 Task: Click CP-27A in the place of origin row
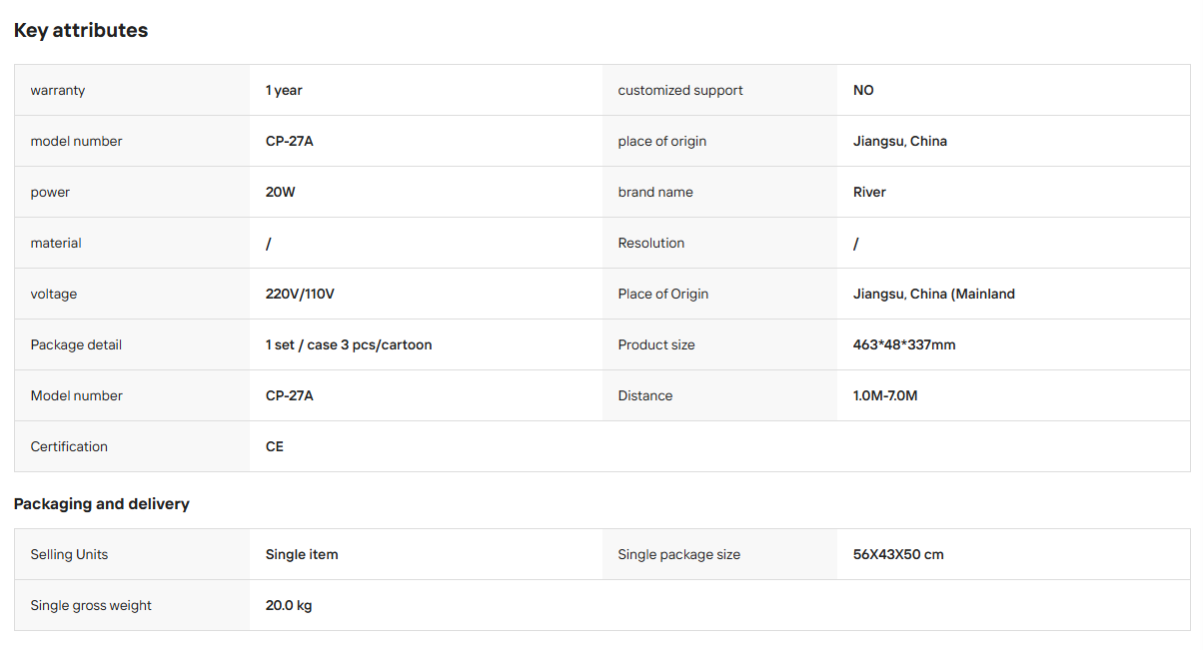[x=290, y=142]
